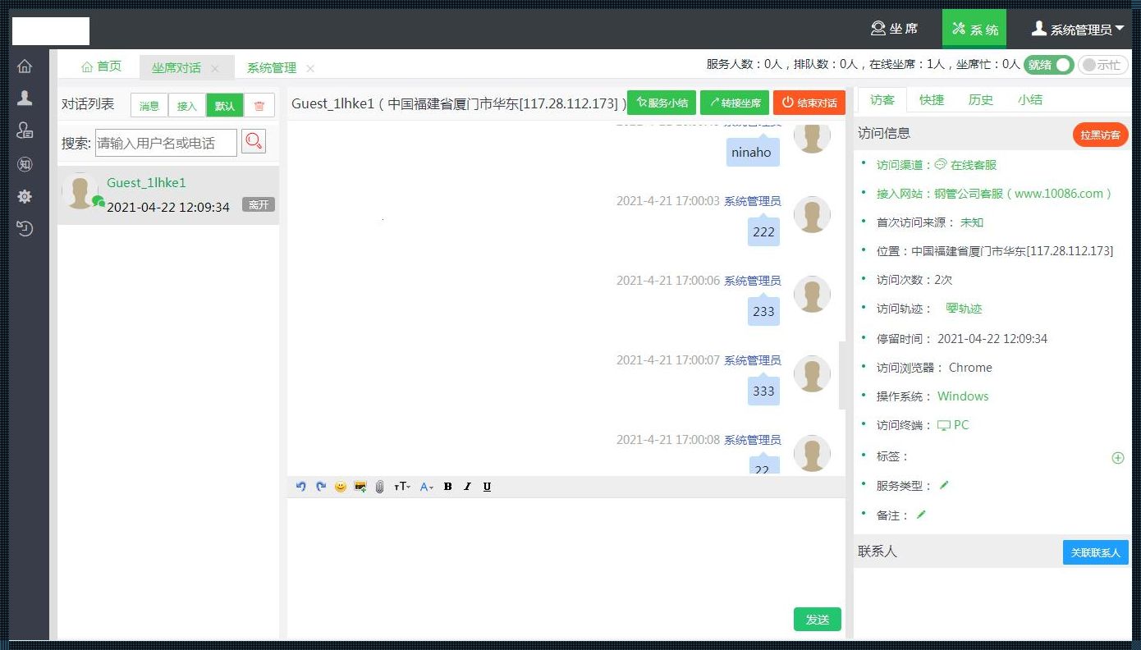Select the Guest_1lhke1 conversation name
This screenshot has width=1141, height=650.
click(146, 182)
